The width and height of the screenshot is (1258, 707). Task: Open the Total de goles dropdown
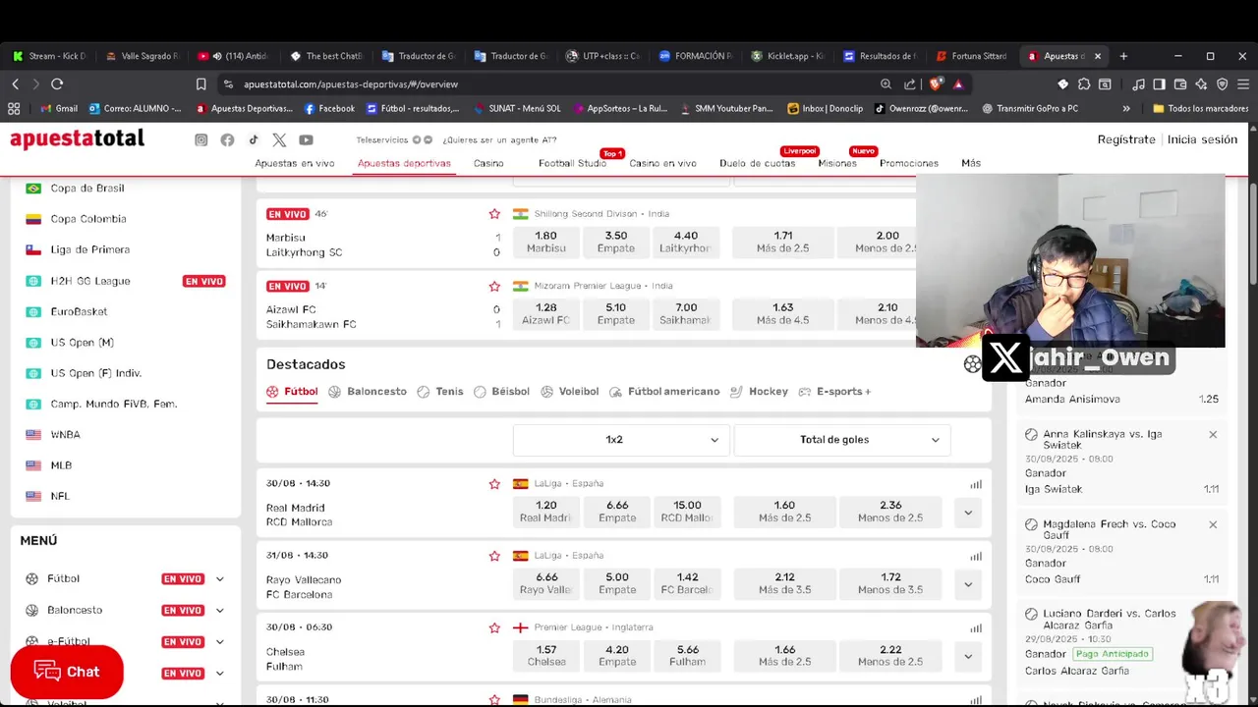tap(841, 440)
